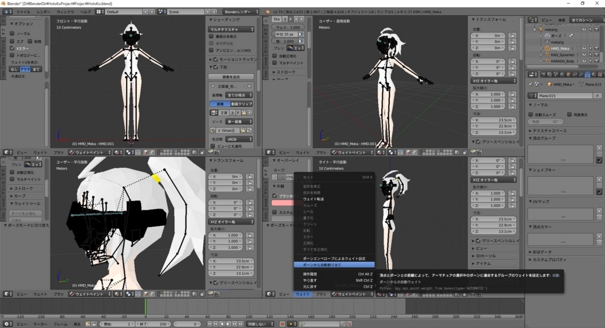605x328 pixels.
Task: Open the 単一画像 source dropdown
Action: coord(239,122)
